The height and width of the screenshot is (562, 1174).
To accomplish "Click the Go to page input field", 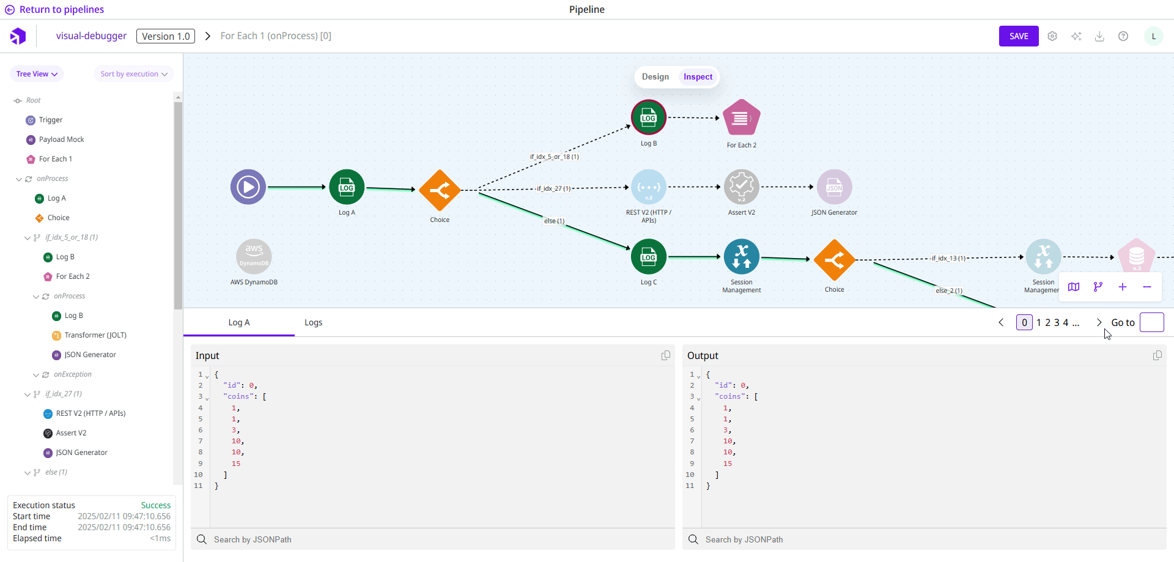I will click(1151, 322).
